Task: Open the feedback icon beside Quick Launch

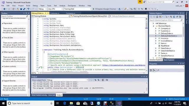Action: point(144,2)
